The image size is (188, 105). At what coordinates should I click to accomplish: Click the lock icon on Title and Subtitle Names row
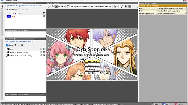tap(41, 52)
